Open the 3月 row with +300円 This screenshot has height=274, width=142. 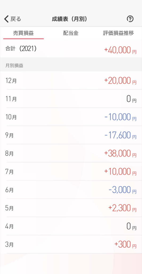click(x=71, y=244)
